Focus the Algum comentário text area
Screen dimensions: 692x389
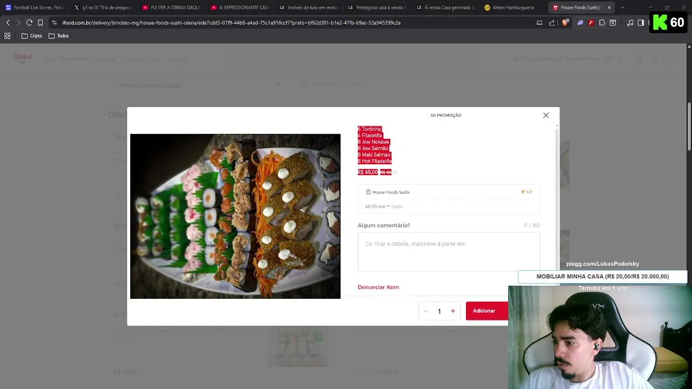tap(449, 252)
